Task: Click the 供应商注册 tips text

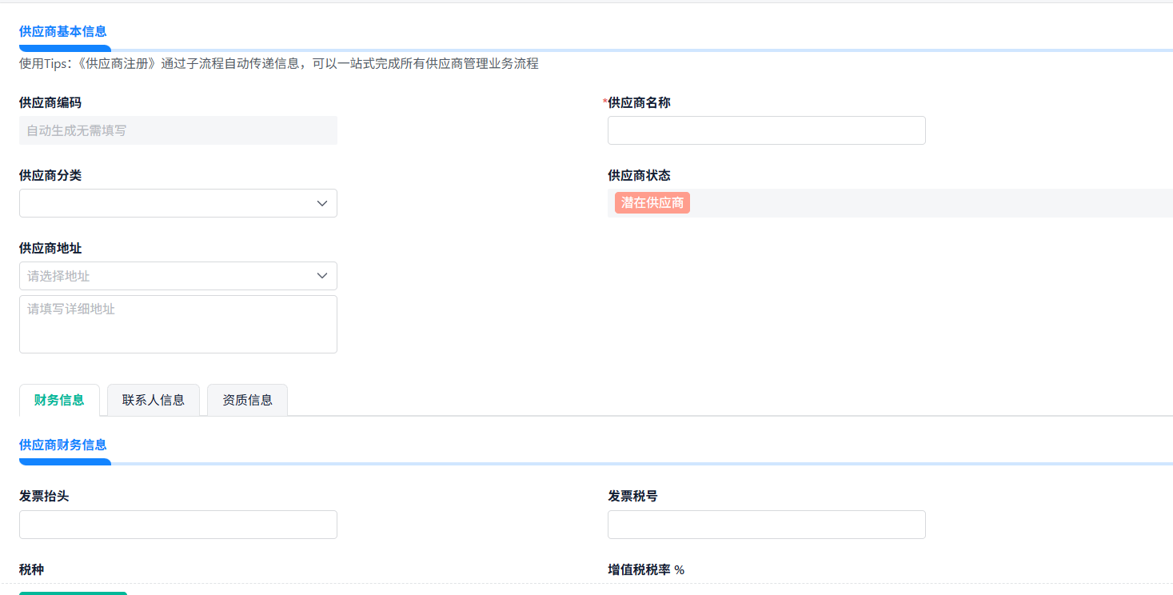Action: [280, 63]
